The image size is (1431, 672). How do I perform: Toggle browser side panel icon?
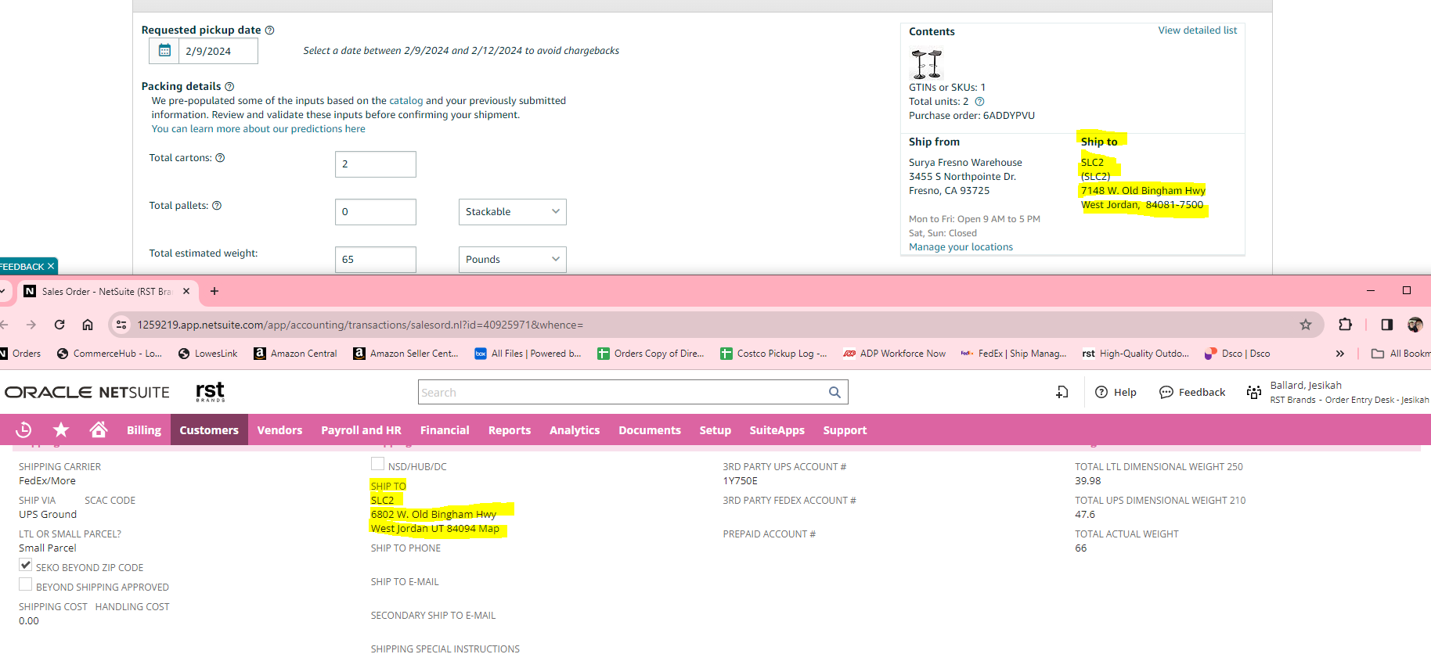1387,325
